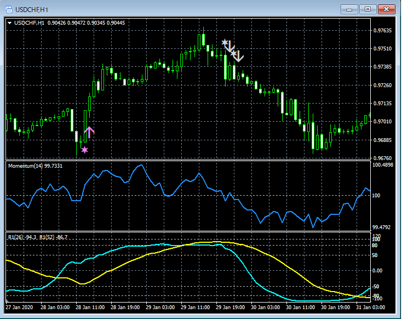Expand the triangle menu beside USDCHF,H1
The image size is (402, 319).
click(x=10, y=22)
